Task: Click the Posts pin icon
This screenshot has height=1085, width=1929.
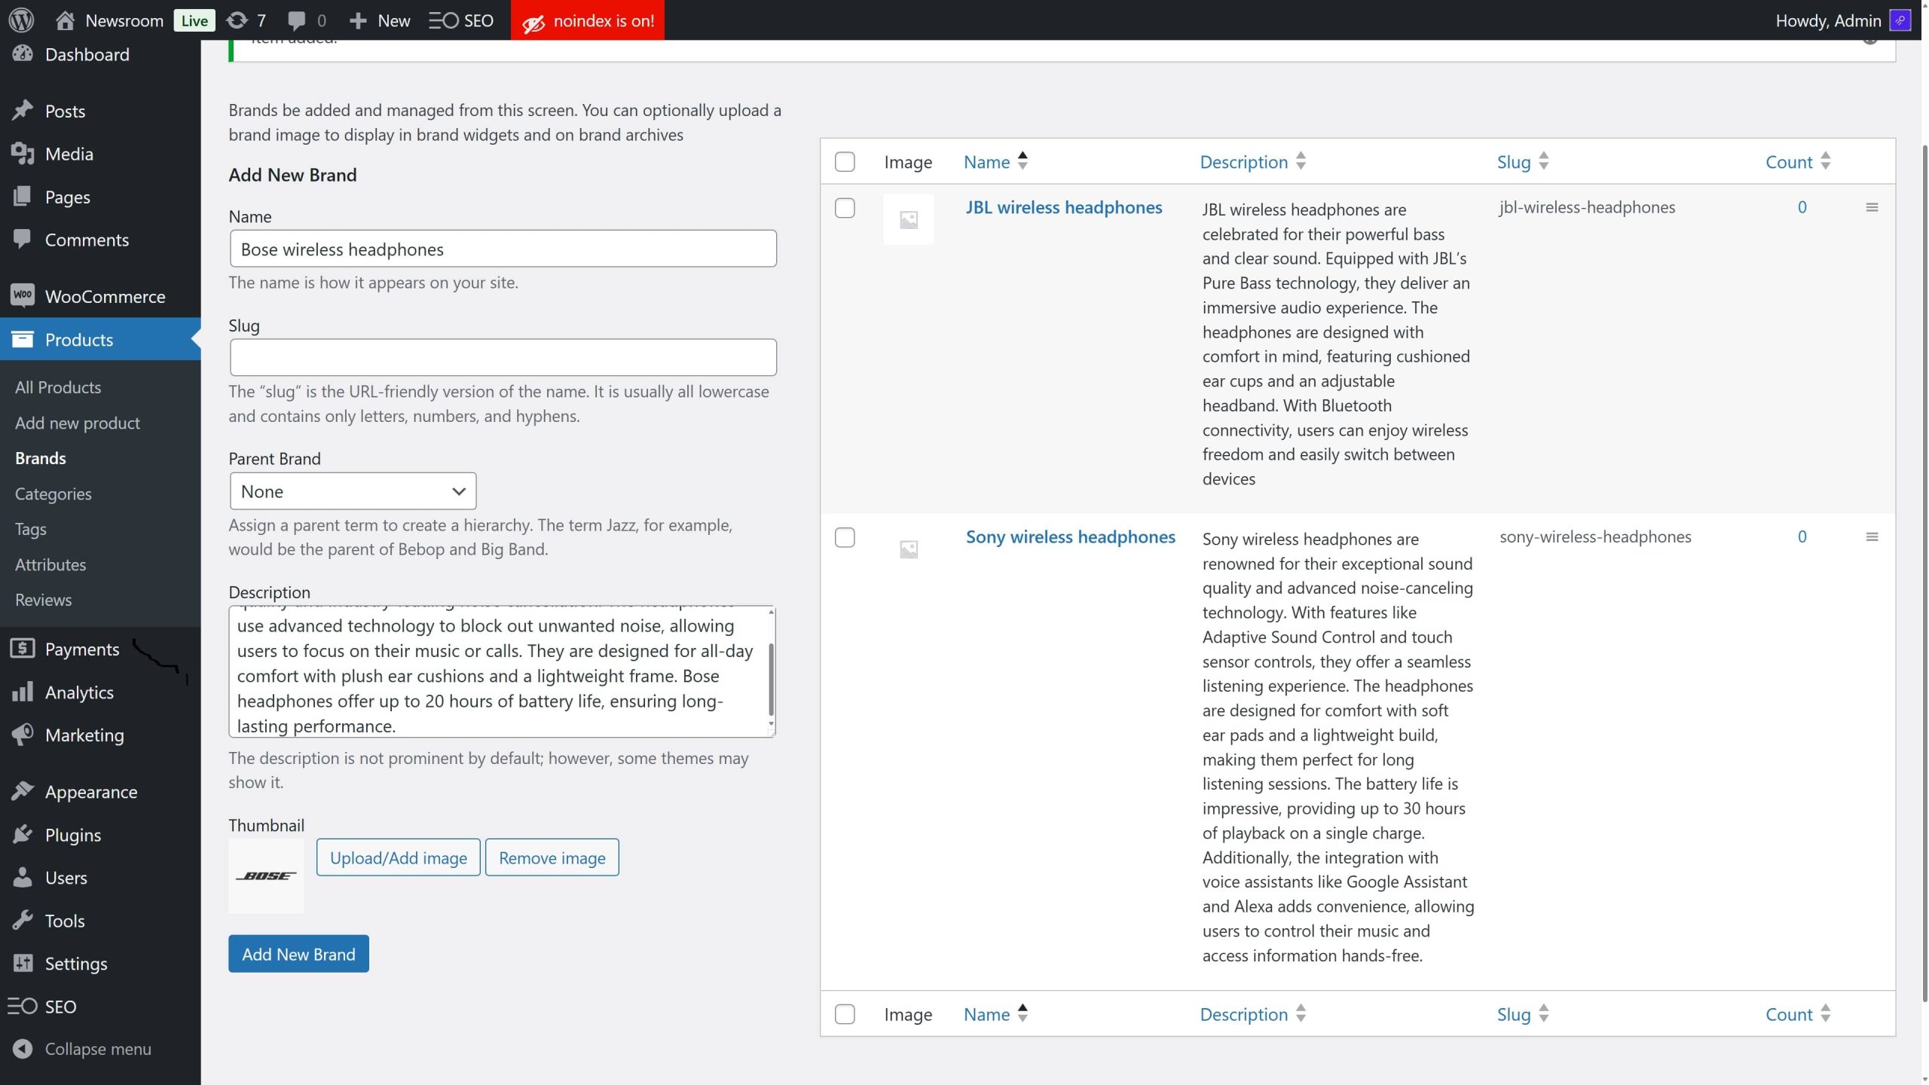Action: (x=23, y=111)
